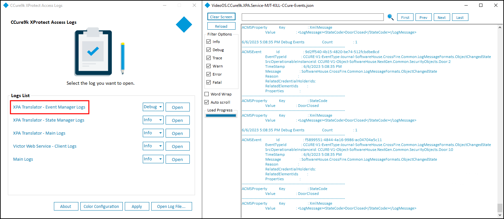
Task: Minimize the VideoOS log viewer window
Action: click(466, 5)
